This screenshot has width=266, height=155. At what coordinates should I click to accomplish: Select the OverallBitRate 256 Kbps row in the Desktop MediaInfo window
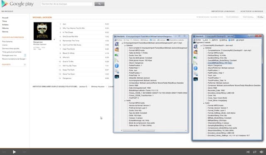(220, 63)
